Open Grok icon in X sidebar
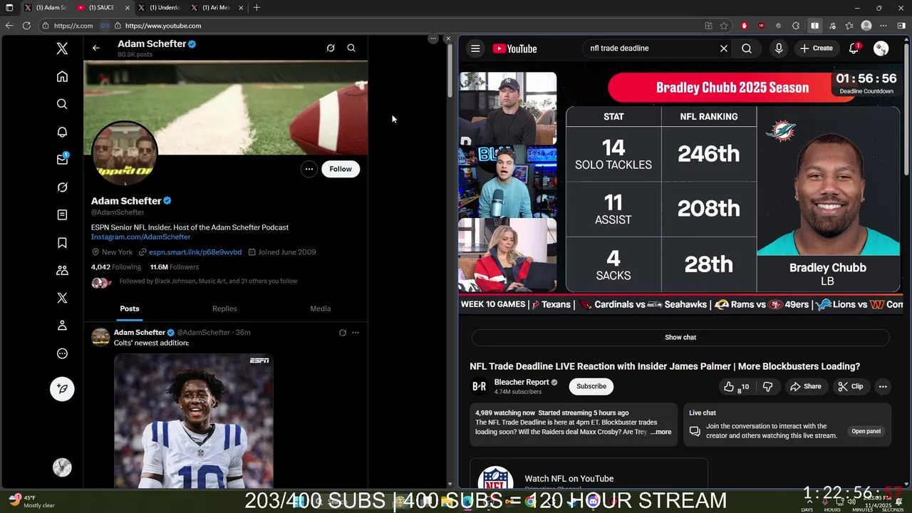 click(x=62, y=187)
